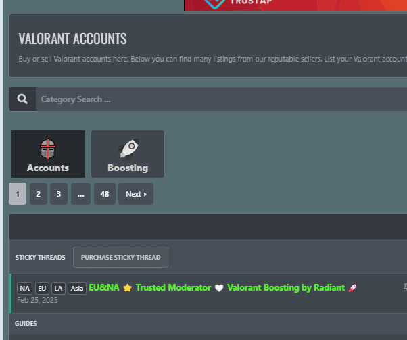Image resolution: width=407 pixels, height=340 pixels.
Task: Go to page 2
Action: tap(39, 194)
